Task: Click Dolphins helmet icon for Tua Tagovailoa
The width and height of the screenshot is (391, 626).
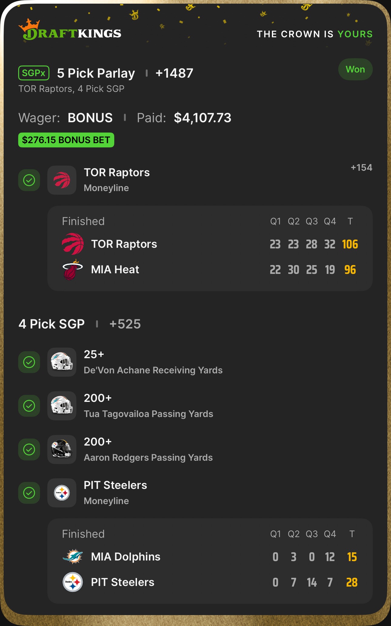Action: [x=62, y=406]
